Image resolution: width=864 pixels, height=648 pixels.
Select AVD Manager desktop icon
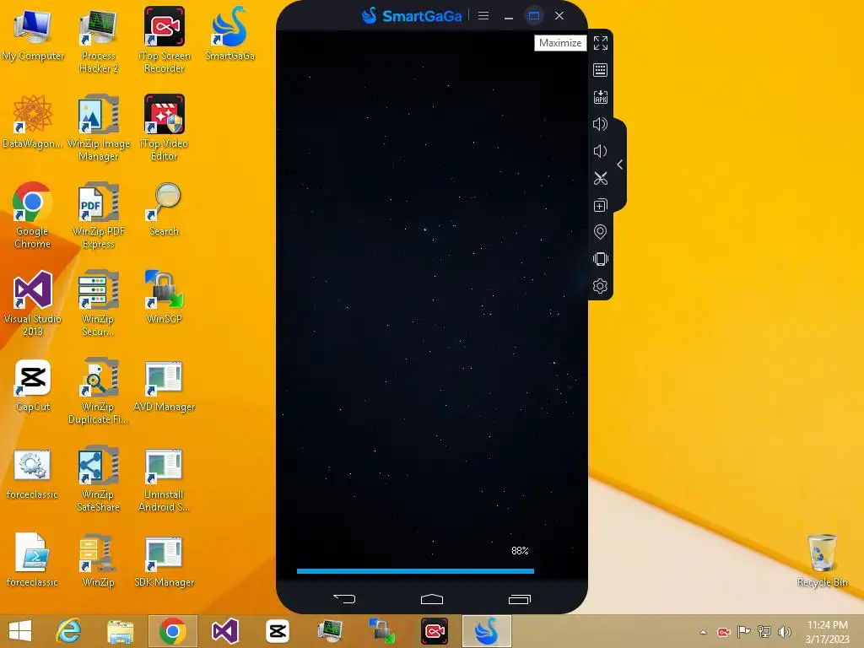(165, 385)
